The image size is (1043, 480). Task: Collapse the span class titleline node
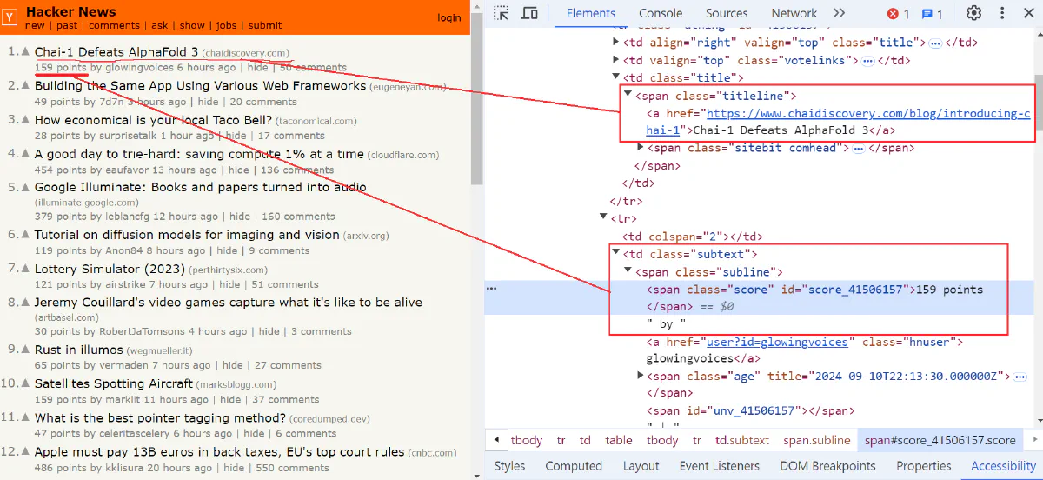628,96
